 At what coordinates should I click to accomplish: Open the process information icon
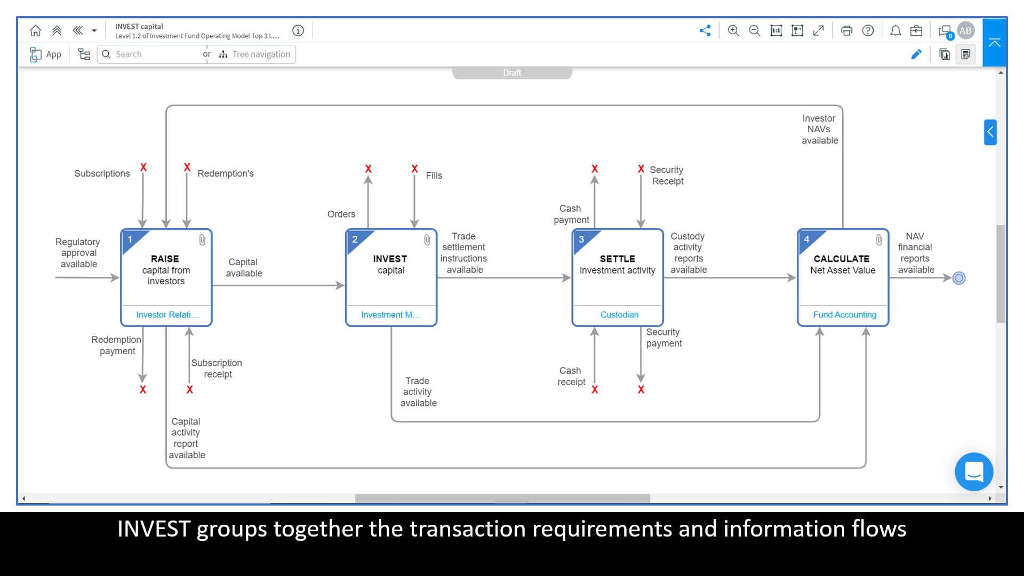coord(298,30)
